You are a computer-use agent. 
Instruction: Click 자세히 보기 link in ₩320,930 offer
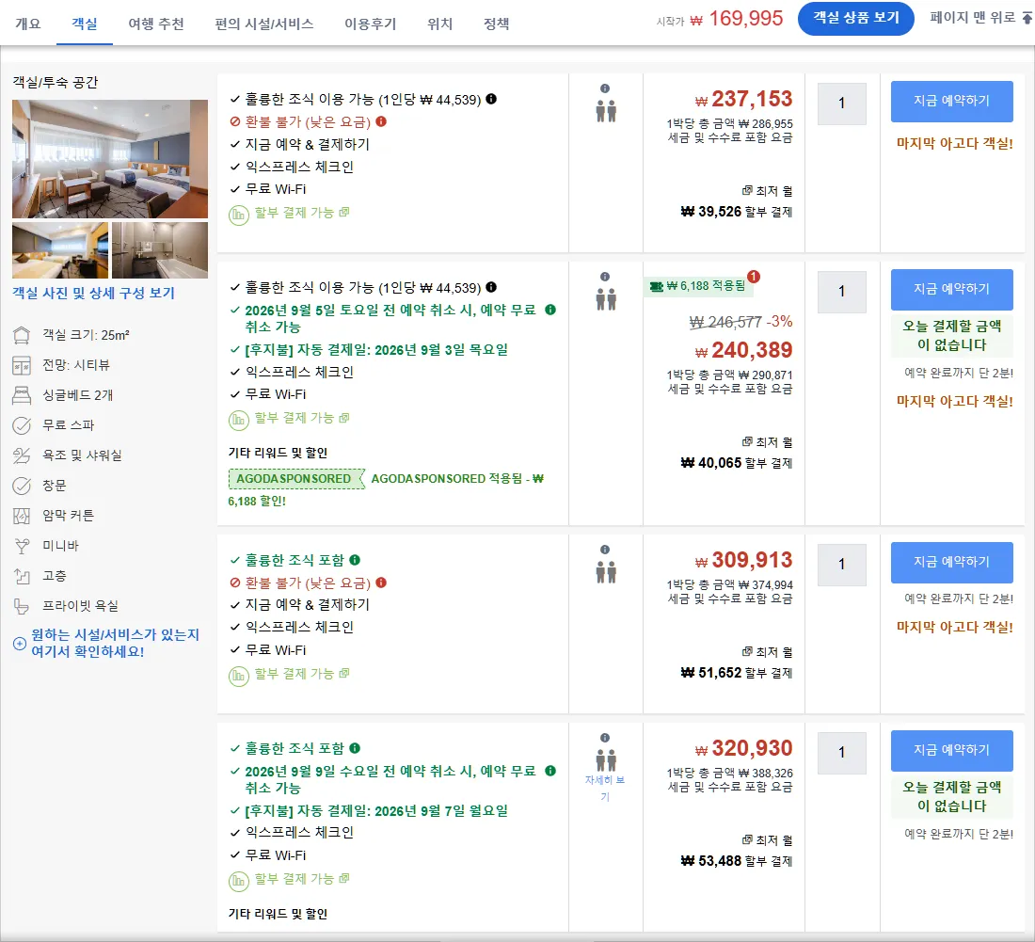[605, 789]
